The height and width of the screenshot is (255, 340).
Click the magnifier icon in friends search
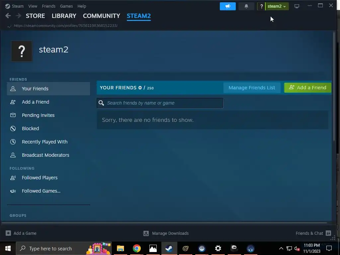click(x=101, y=103)
